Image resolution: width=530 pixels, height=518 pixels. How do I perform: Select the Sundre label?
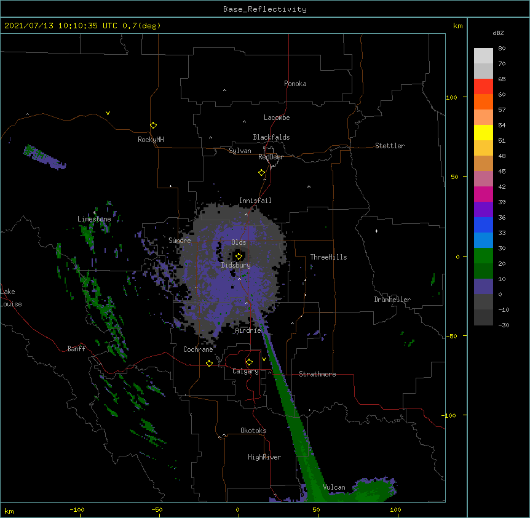(x=180, y=241)
